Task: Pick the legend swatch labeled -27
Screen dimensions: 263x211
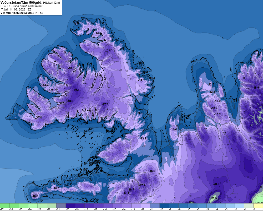Action: click(x=5, y=206)
